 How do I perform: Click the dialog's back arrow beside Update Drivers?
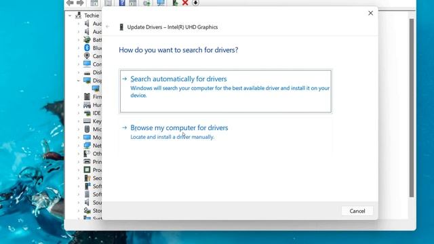pos(108,27)
